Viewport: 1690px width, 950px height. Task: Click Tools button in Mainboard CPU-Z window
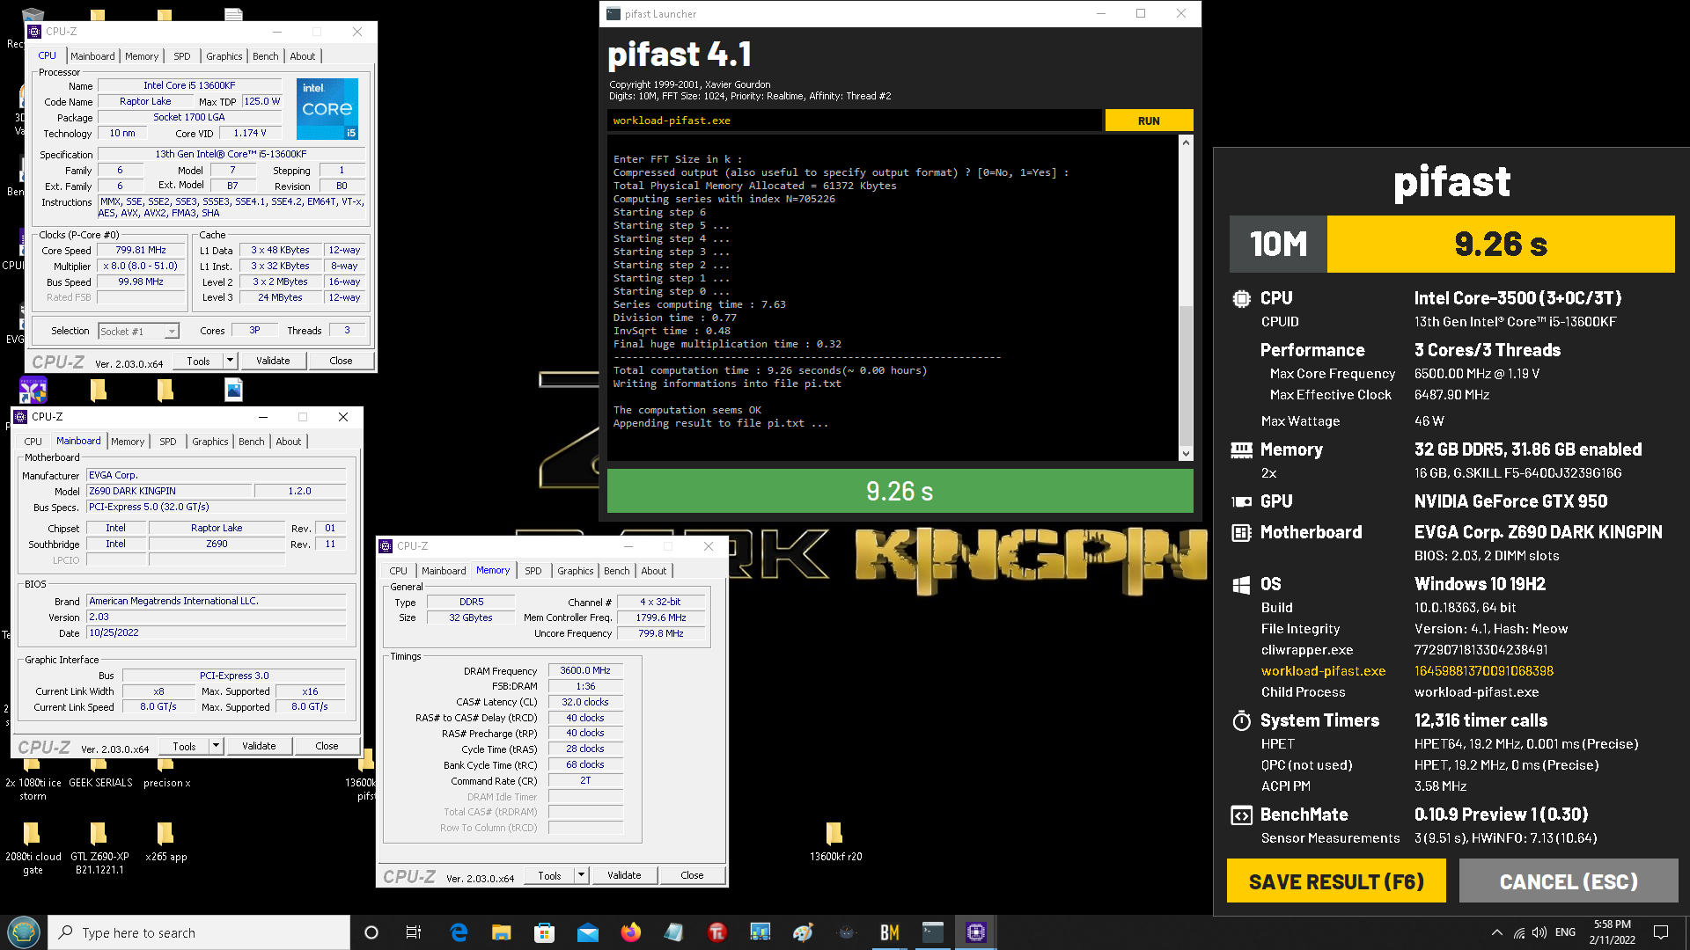185,746
